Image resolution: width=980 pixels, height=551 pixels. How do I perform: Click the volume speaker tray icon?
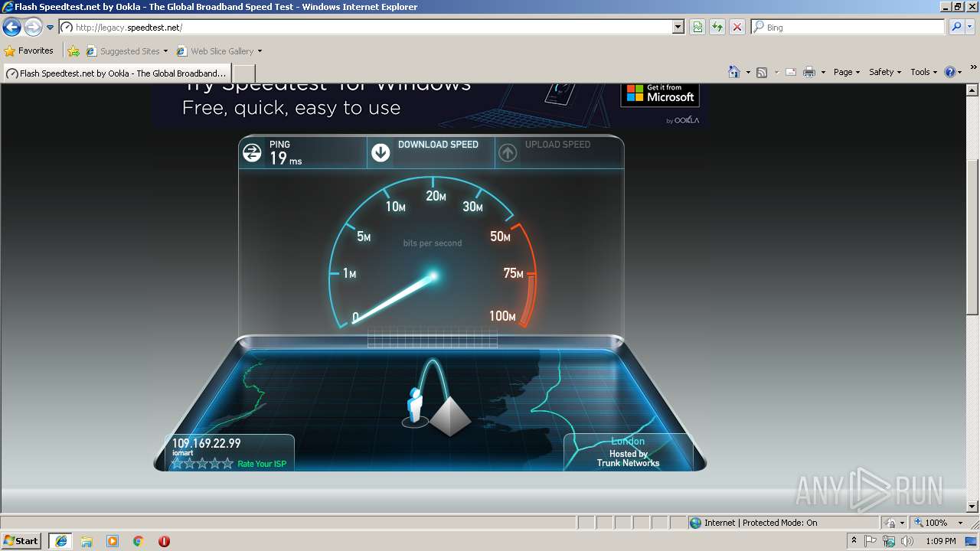tap(907, 541)
